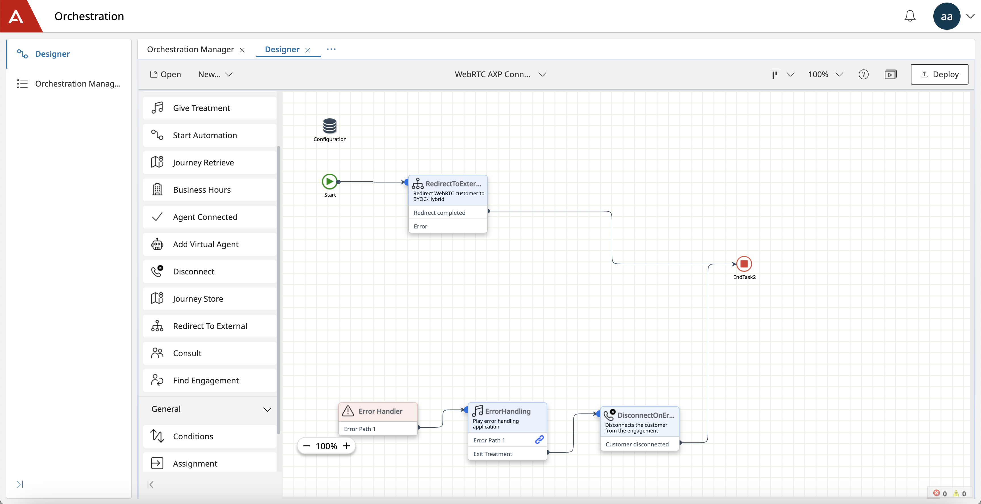Image resolution: width=981 pixels, height=504 pixels.
Task: Click the alignment tool icon
Action: (774, 74)
